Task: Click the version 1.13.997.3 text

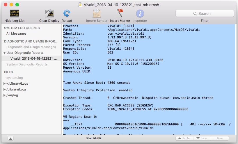Action: pyautogui.click(x=129, y=37)
